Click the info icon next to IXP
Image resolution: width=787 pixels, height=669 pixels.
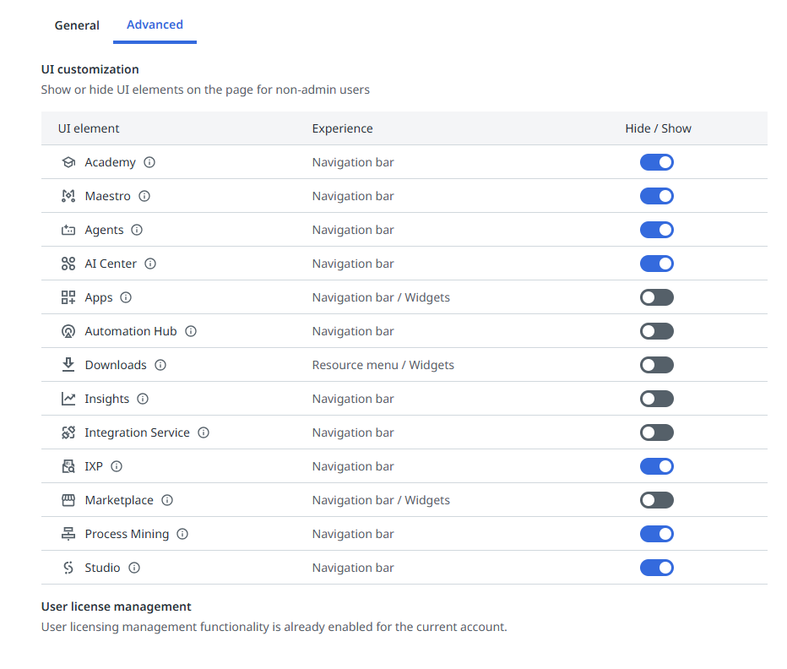pyautogui.click(x=116, y=466)
